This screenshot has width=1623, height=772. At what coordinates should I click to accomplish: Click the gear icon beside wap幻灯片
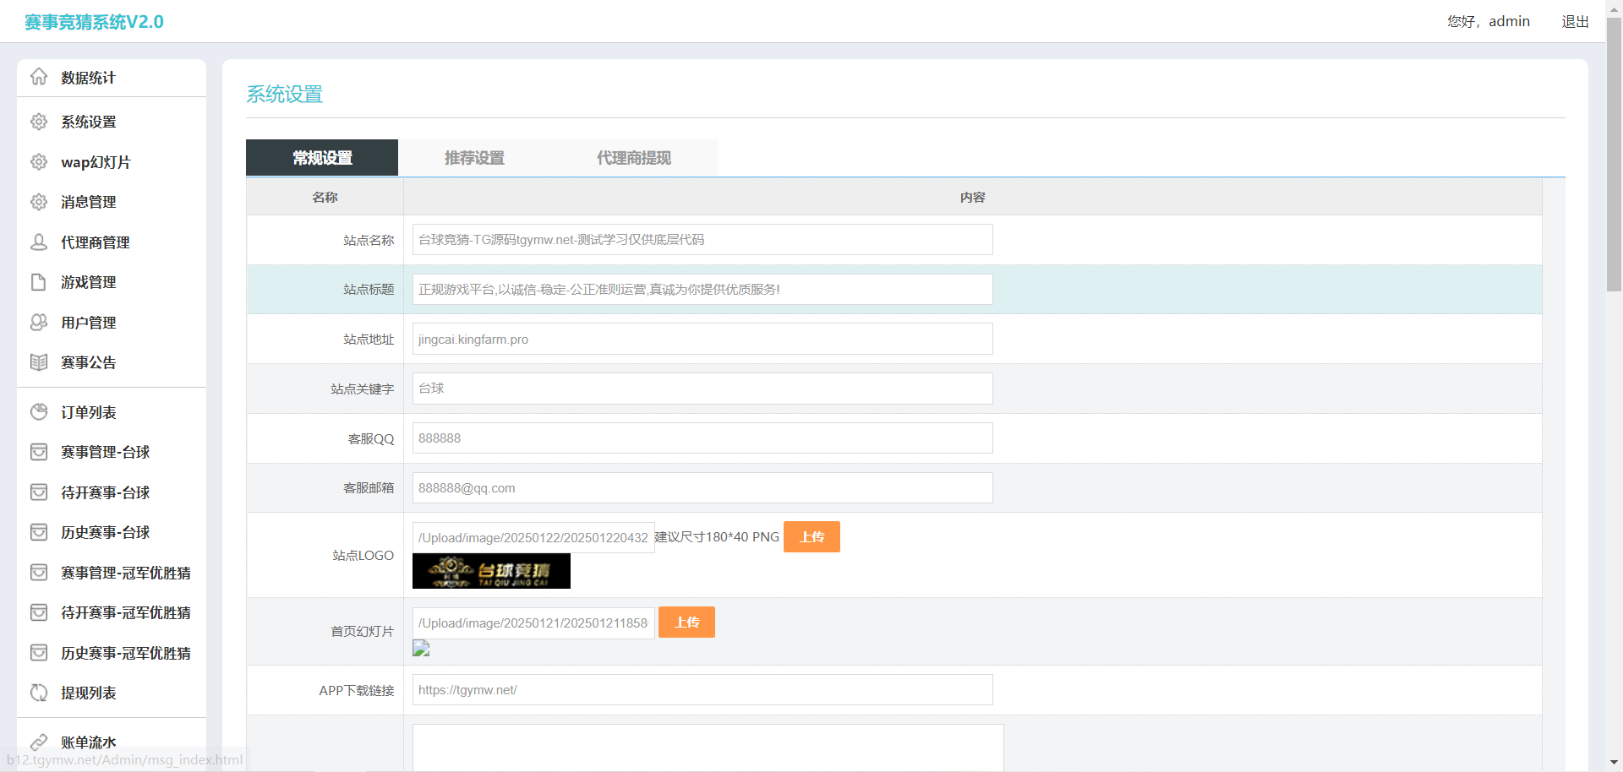(39, 162)
